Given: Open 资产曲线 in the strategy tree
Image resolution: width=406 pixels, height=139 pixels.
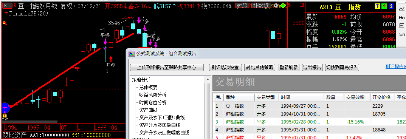Looking at the screenshot, I should pyautogui.click(x=148, y=110).
